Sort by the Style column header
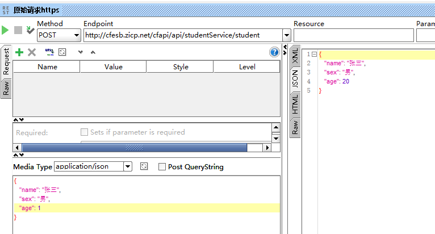Screen dimensions: 435x234 click(181, 67)
